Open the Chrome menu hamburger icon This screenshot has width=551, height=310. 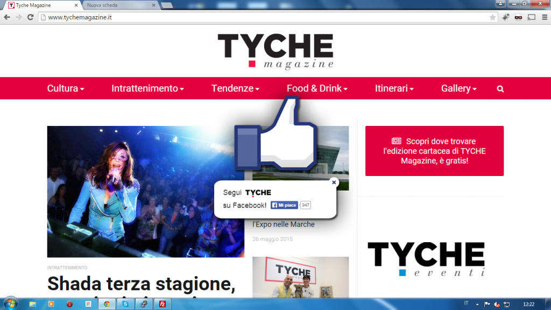pyautogui.click(x=545, y=17)
